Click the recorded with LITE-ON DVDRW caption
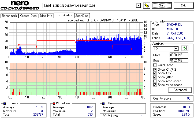The width and height of the screenshot is (194, 118). coord(102,20)
